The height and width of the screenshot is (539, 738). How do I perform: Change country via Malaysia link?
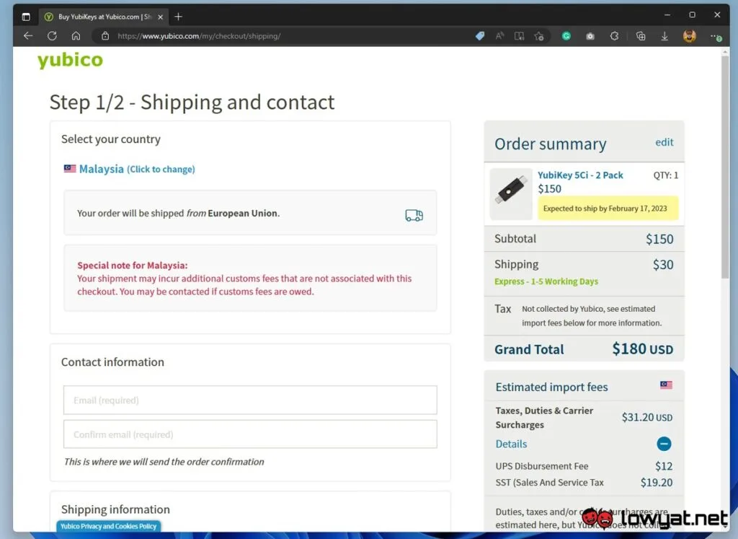[136, 169]
